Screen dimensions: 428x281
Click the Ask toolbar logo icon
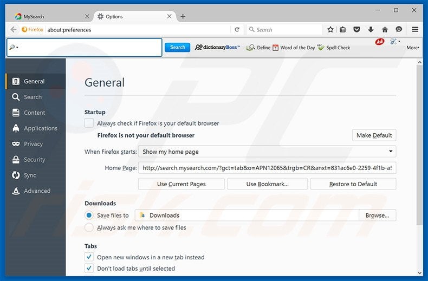[380, 42]
